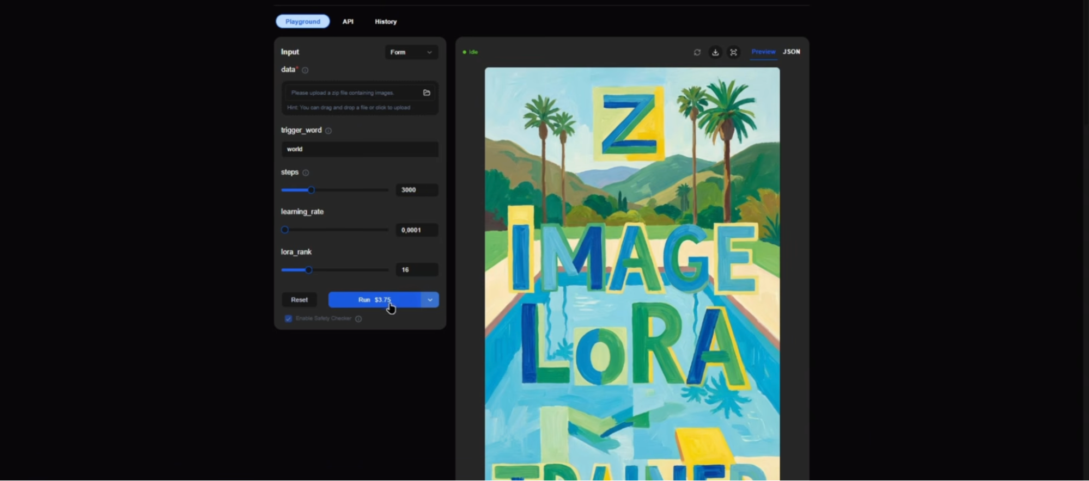Click the steps info icon
The width and height of the screenshot is (1089, 481).
click(306, 172)
